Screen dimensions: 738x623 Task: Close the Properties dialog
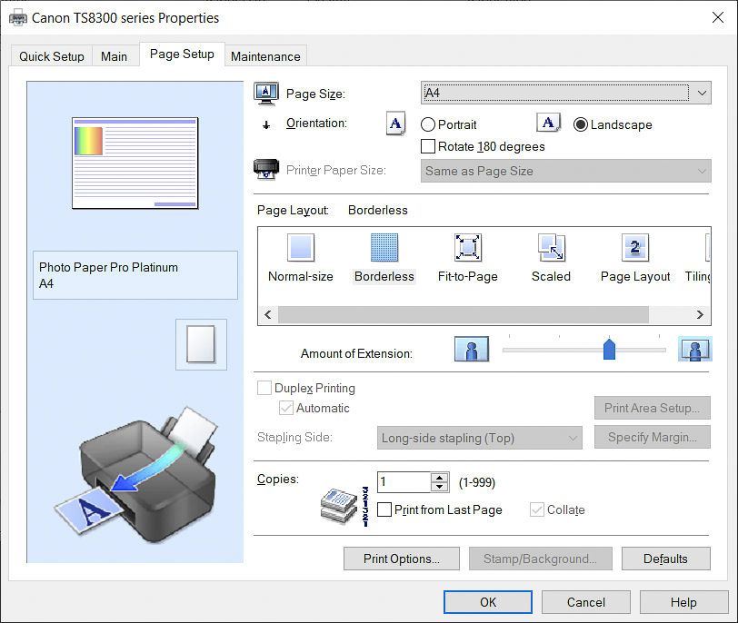(x=718, y=18)
